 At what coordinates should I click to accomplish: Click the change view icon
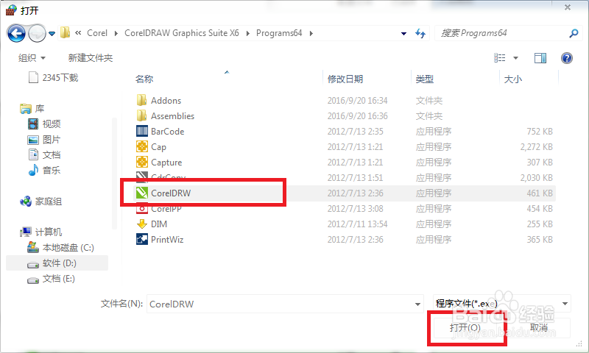(x=500, y=58)
